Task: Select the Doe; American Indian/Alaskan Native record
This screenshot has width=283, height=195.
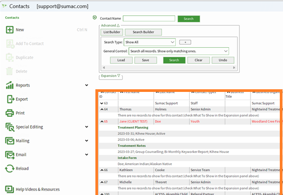Action: click(145, 164)
